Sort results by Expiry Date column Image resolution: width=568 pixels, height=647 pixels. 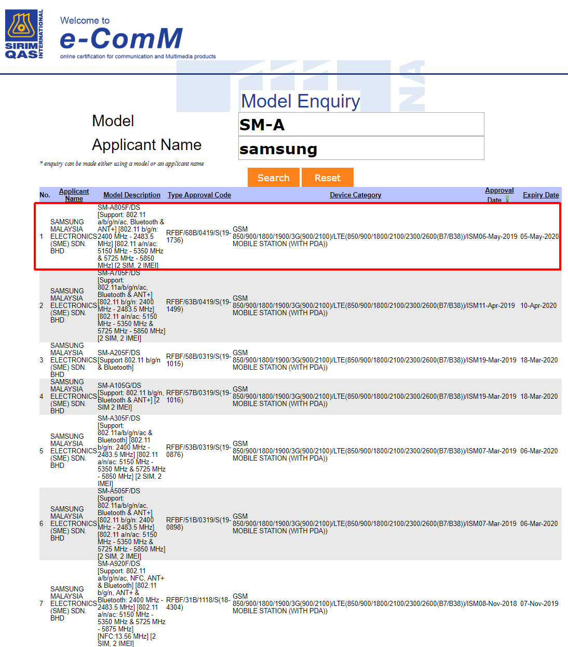(x=540, y=195)
